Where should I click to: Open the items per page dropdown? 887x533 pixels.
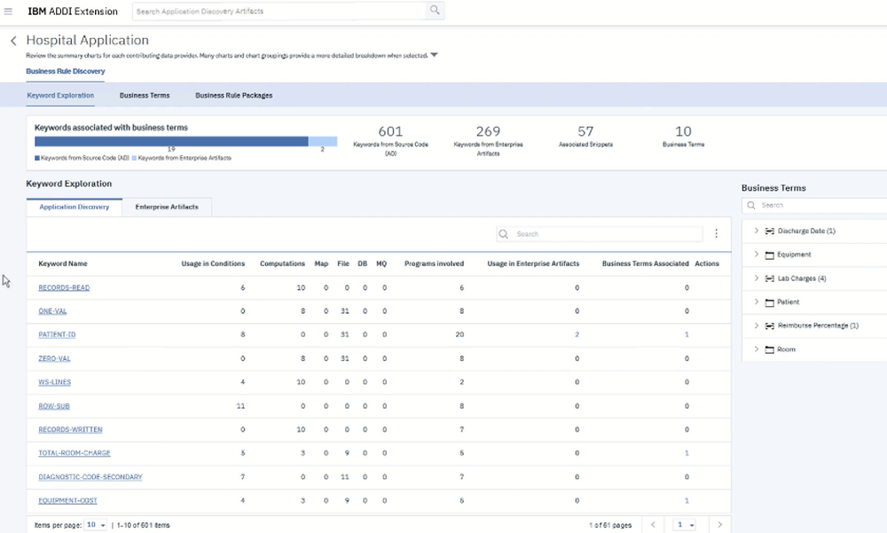coord(95,525)
